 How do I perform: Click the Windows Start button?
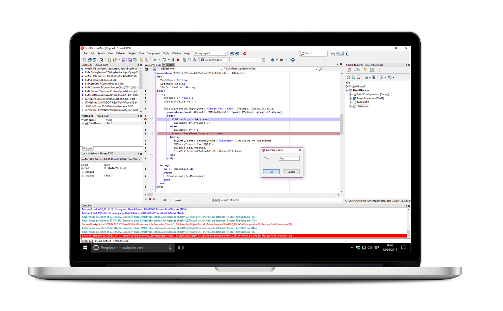[85, 248]
